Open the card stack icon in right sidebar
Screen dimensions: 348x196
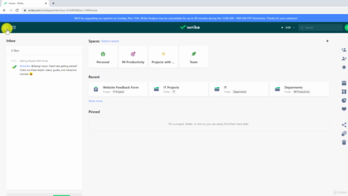[x=344, y=83]
